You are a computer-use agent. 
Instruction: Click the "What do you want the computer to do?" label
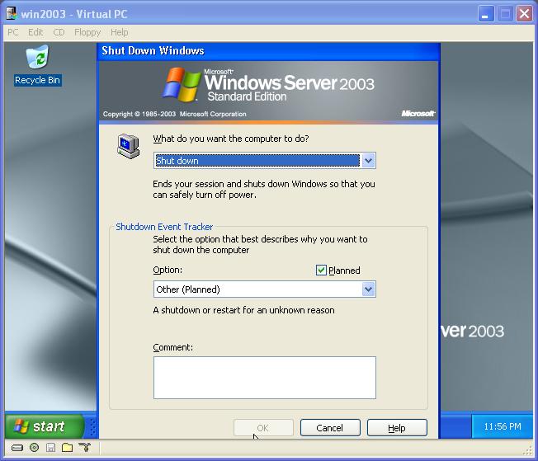230,139
